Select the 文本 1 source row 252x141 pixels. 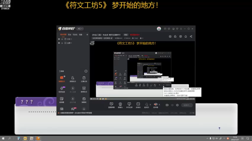[73, 39]
